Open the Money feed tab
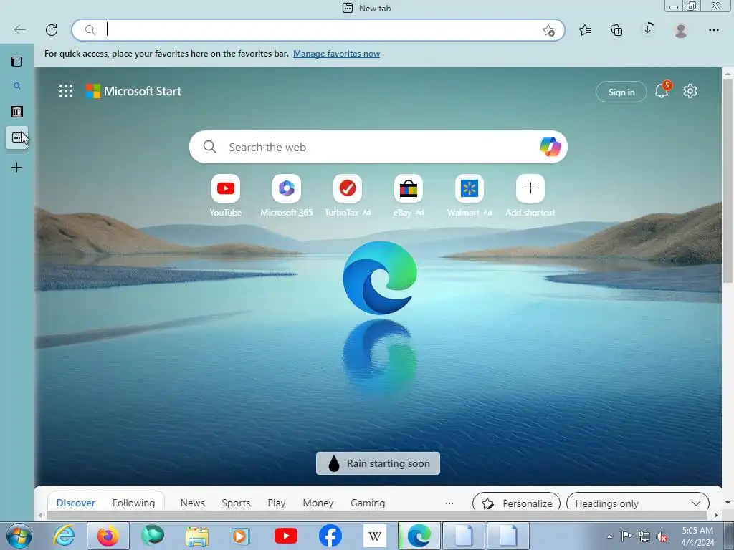 (318, 503)
